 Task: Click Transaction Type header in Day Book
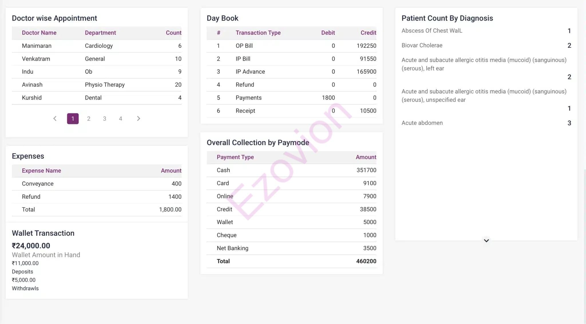[x=258, y=33]
